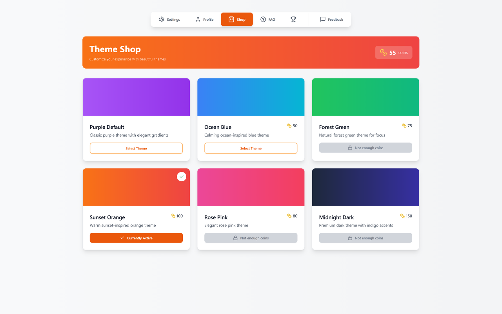
Task: Click the Purple Default title
Action: tap(107, 127)
